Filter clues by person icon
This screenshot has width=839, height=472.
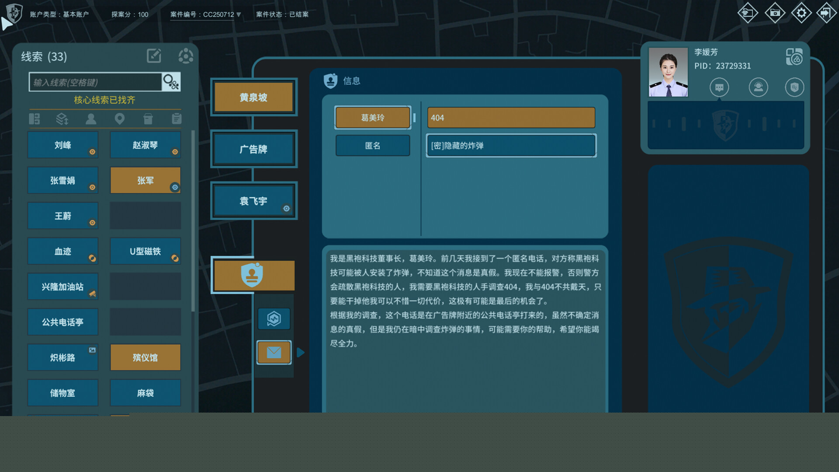91,119
